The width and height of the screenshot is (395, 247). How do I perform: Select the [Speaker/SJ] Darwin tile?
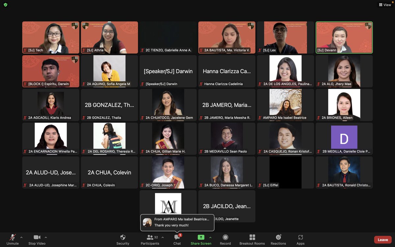(168, 71)
